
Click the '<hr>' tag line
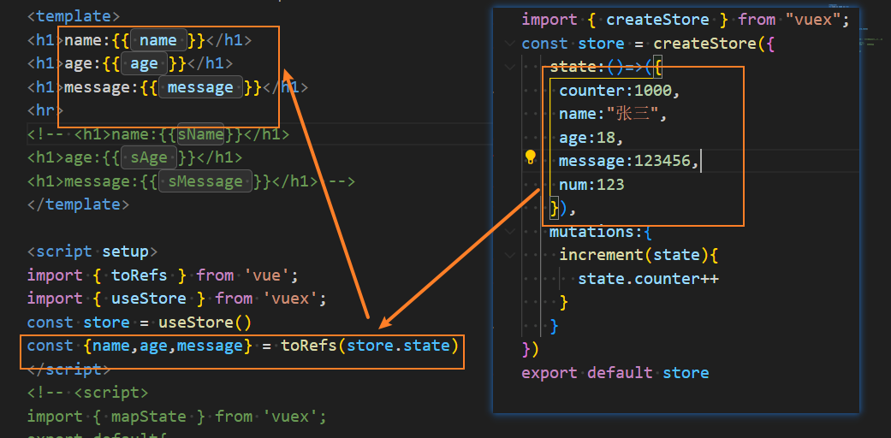coord(45,110)
